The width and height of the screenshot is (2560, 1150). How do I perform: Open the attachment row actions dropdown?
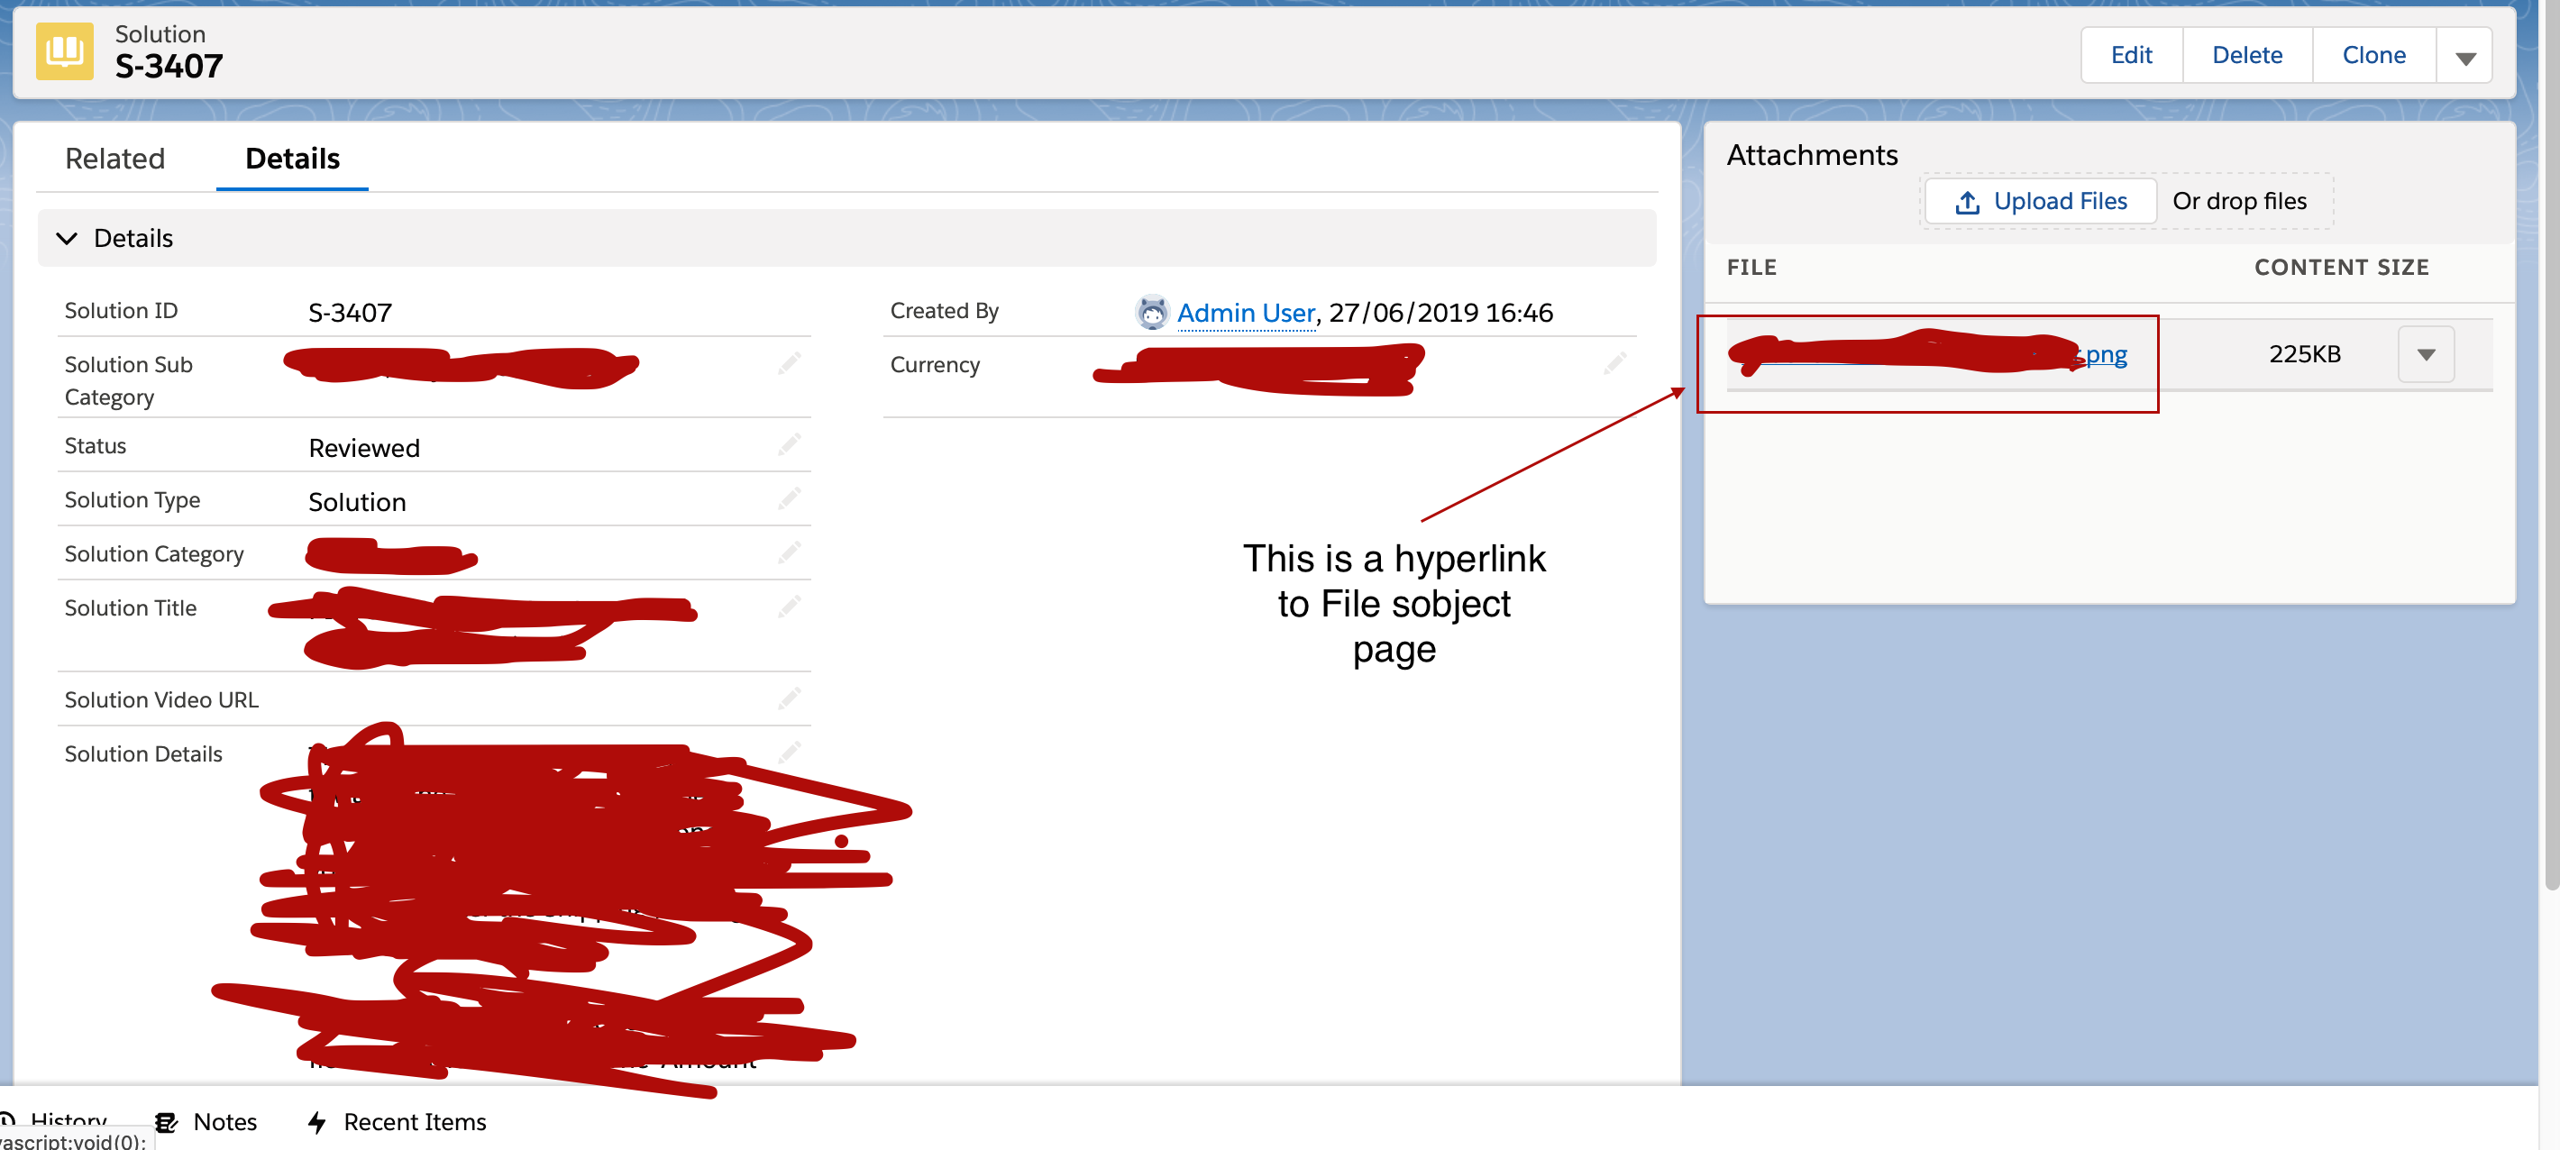tap(2425, 354)
